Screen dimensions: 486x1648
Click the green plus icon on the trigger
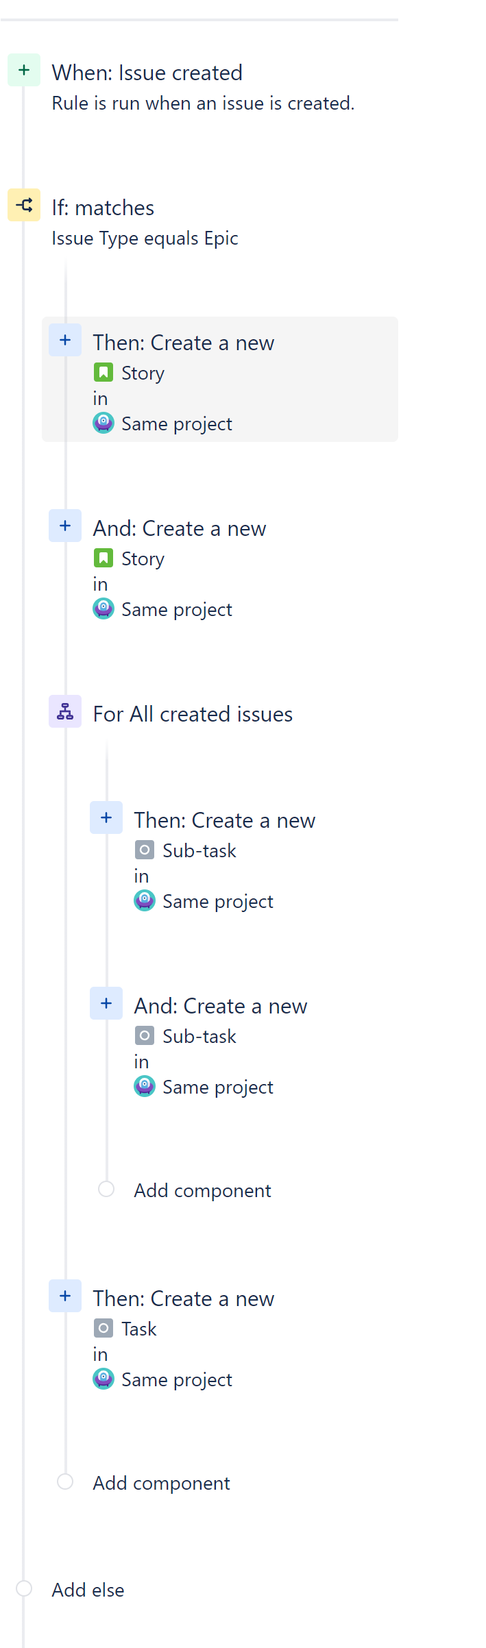(x=24, y=70)
